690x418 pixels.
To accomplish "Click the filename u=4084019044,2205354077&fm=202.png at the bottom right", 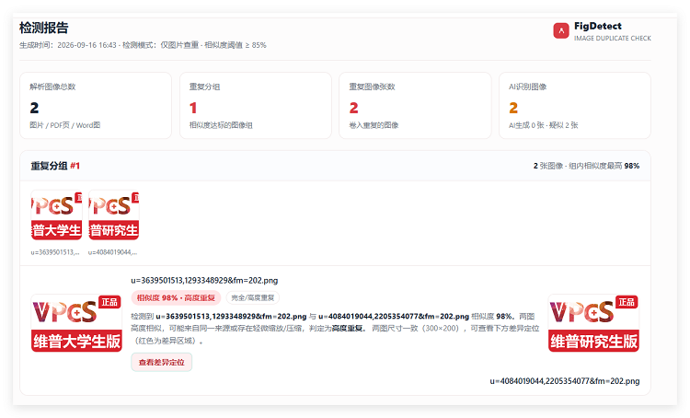I will coord(565,381).
